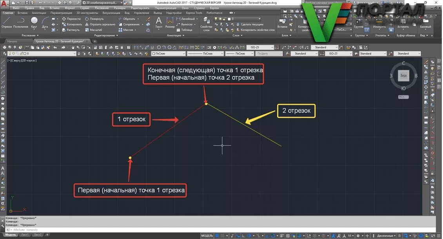Click the Обрезать (Trim) command
The height and width of the screenshot is (239, 443).
tap(127, 19)
